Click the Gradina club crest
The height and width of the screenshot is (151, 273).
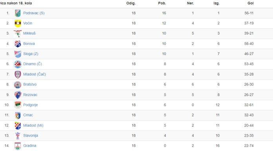[x=18, y=146]
